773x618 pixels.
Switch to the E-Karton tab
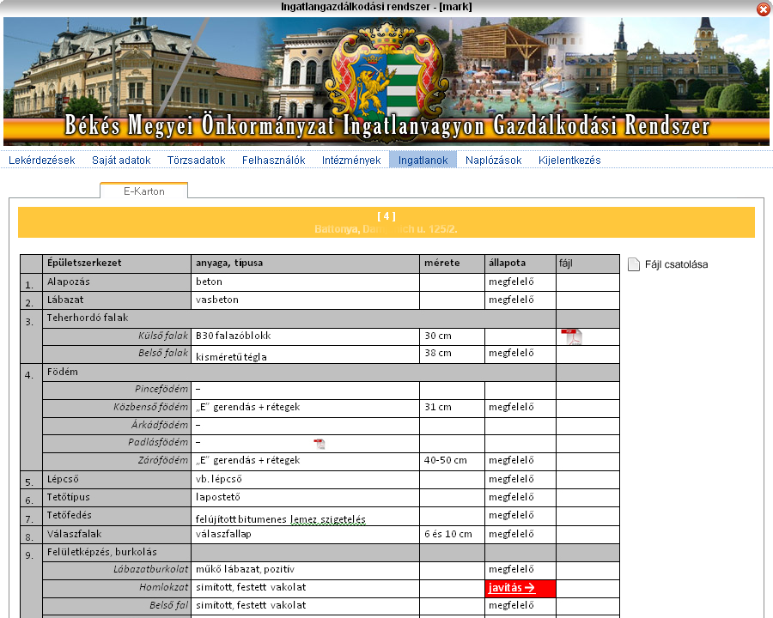click(144, 191)
